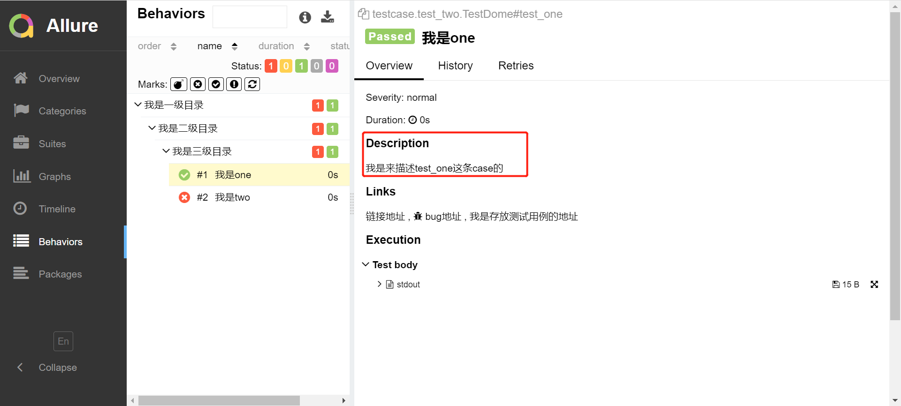The height and width of the screenshot is (406, 901).
Task: Open bug地址 issue link
Action: coord(443,216)
